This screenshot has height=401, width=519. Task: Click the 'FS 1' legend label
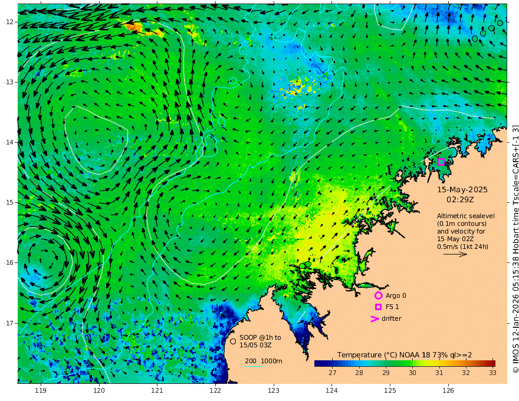point(392,307)
